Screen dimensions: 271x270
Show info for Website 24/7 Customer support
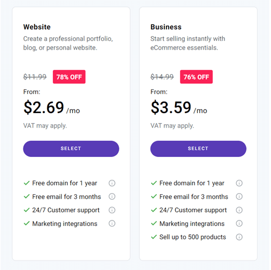[112, 210]
